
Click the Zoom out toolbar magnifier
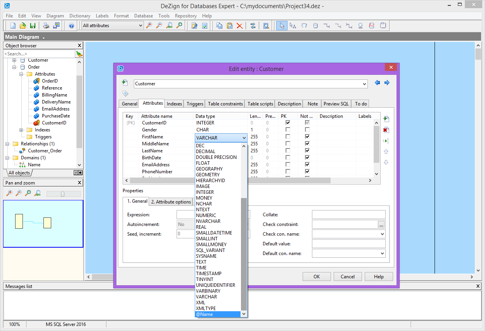coord(159,26)
